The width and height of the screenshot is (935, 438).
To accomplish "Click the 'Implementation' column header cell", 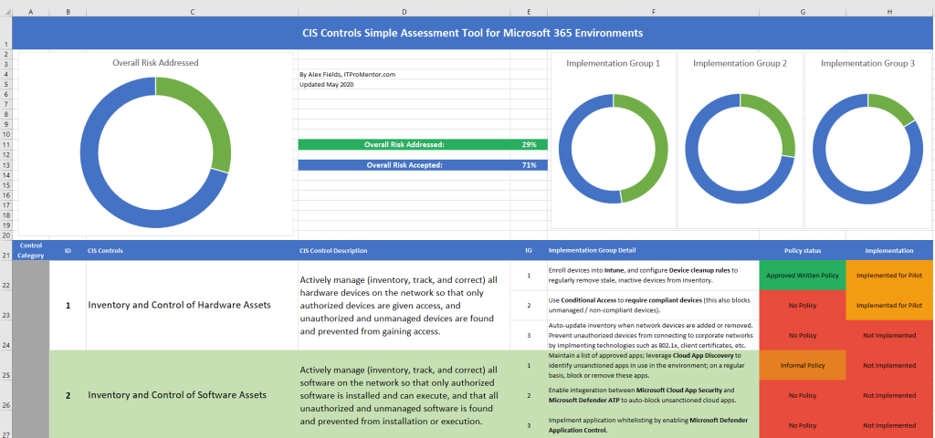I will 889,250.
